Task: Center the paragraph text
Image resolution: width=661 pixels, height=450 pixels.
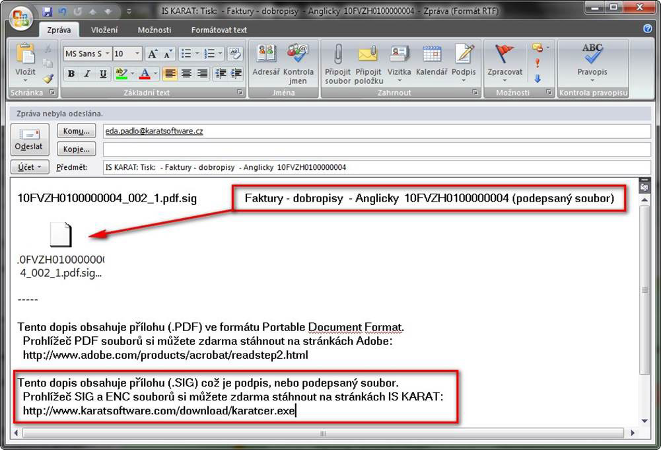Action: (x=186, y=74)
